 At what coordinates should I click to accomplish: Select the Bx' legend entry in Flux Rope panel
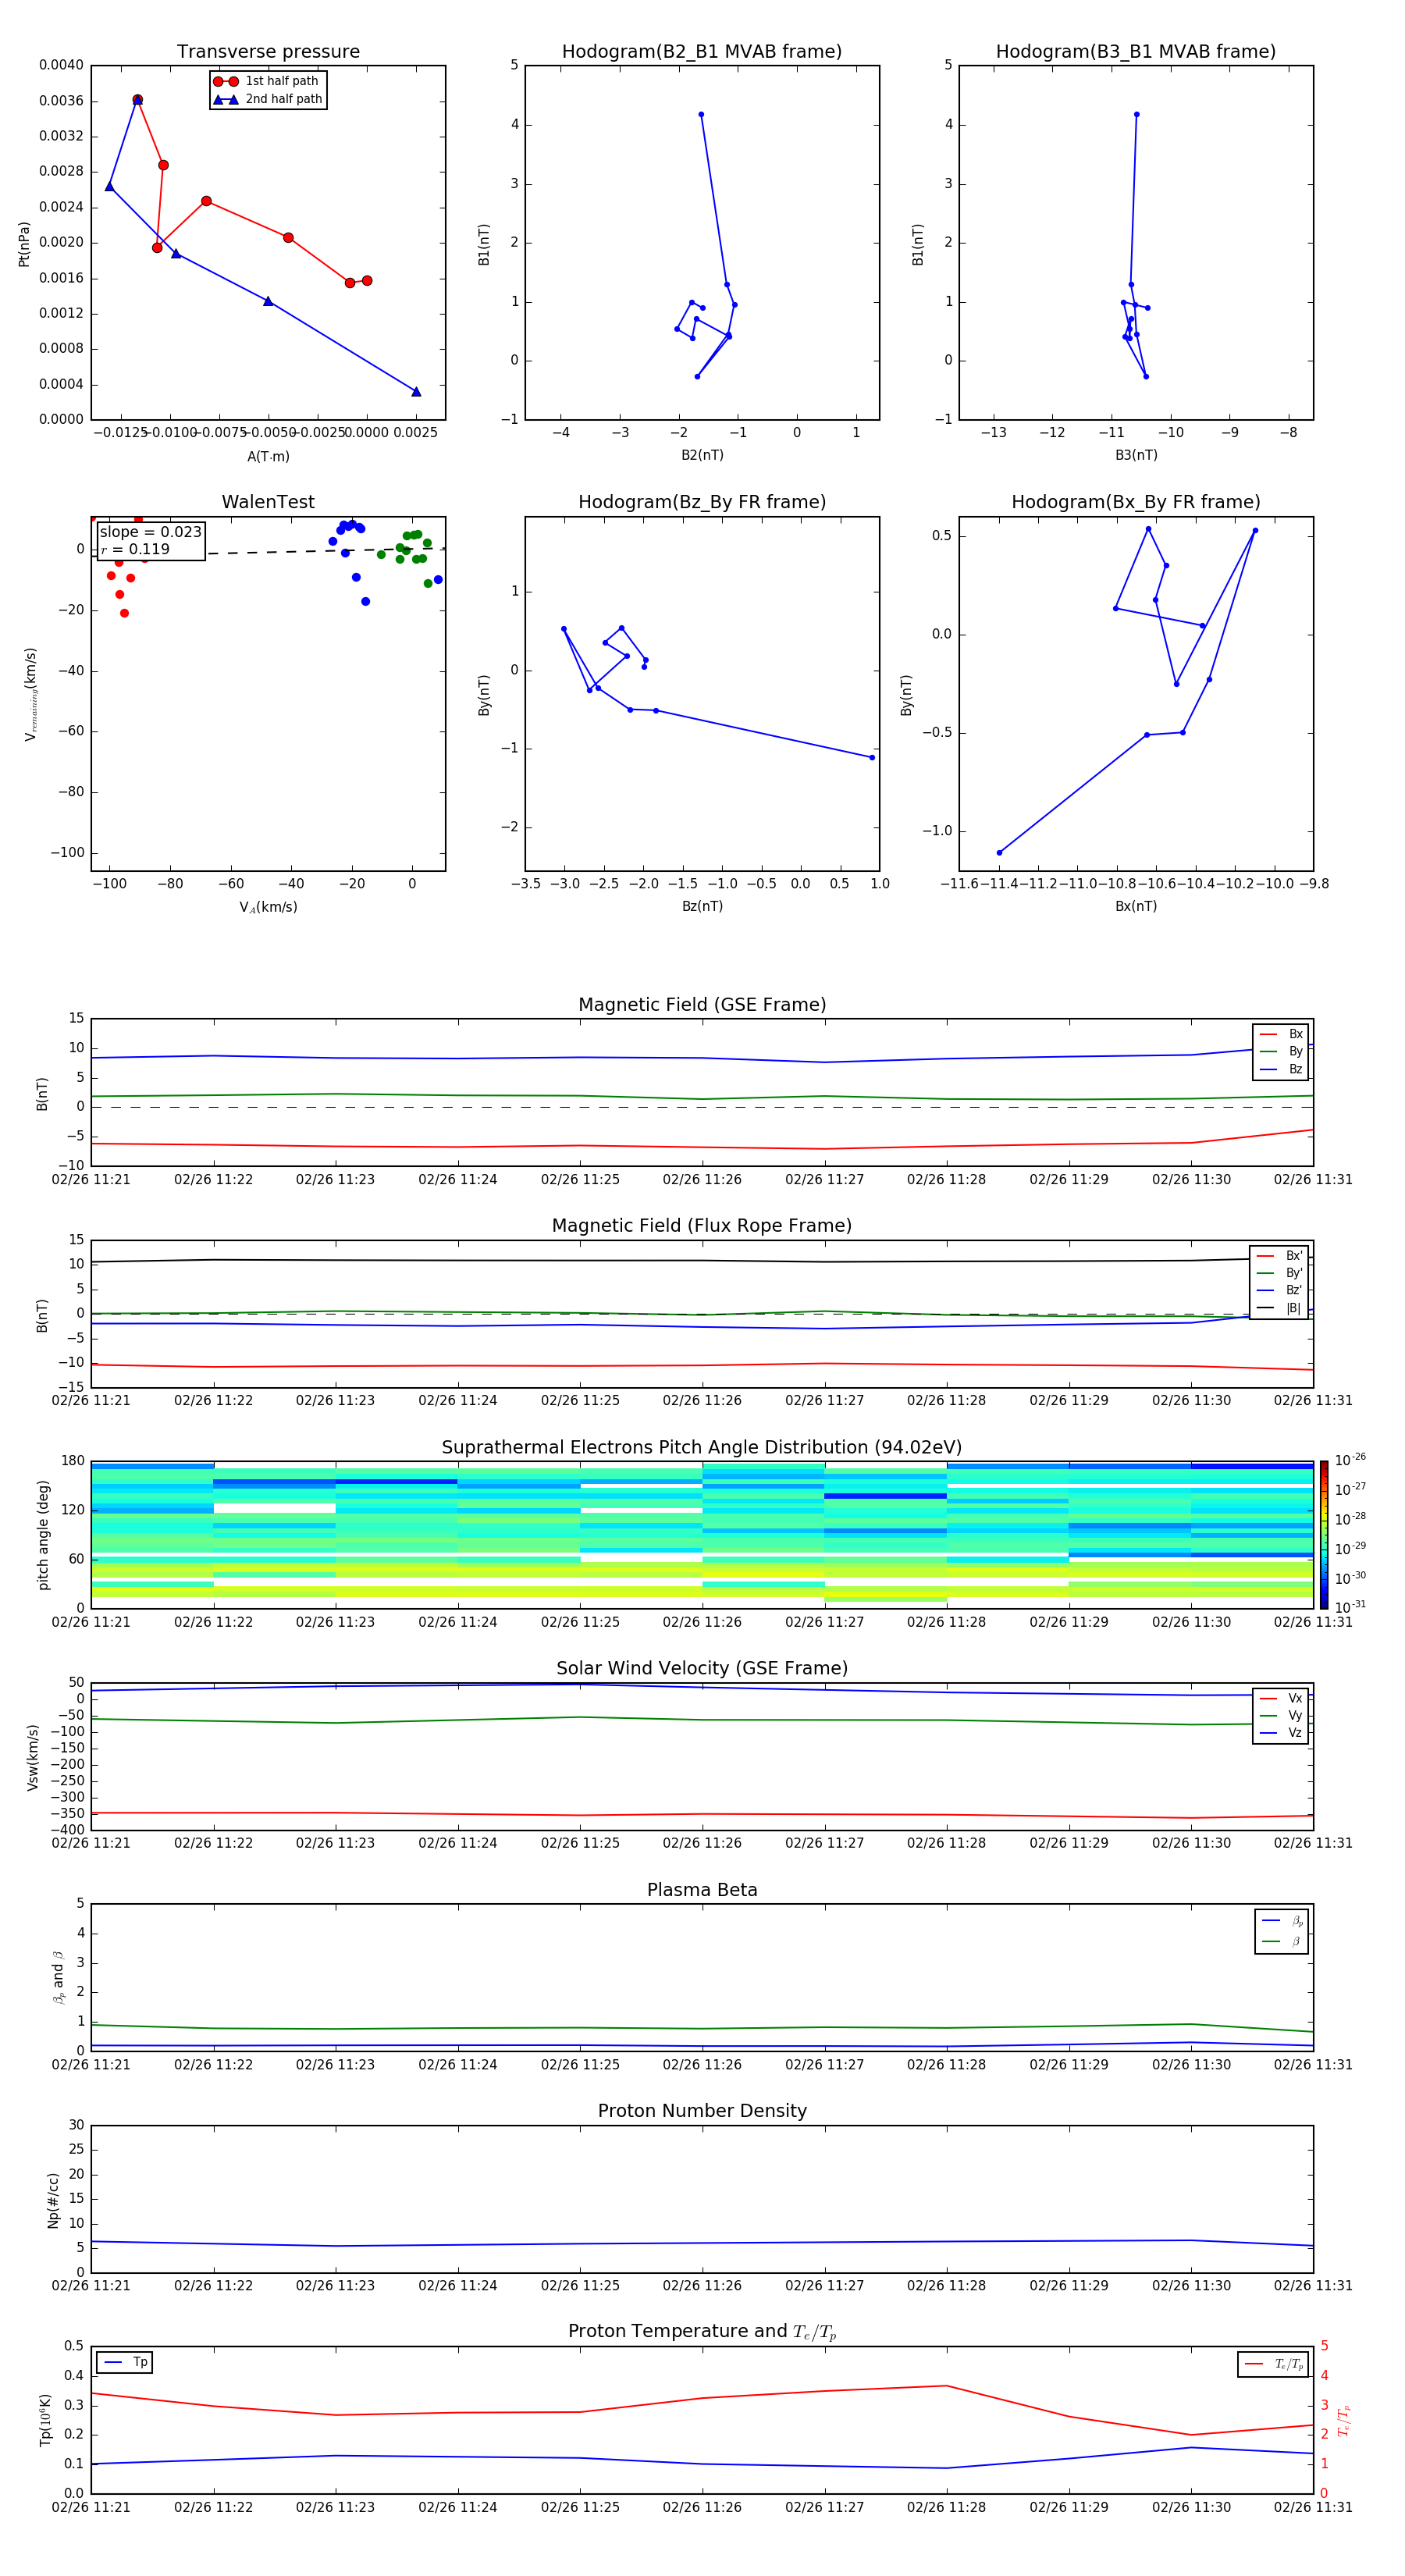1279,1256
